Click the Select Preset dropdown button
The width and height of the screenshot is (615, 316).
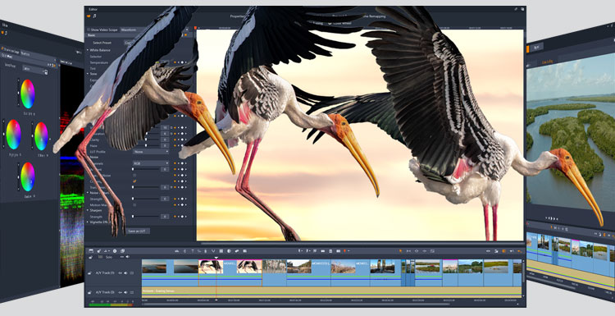coord(128,43)
